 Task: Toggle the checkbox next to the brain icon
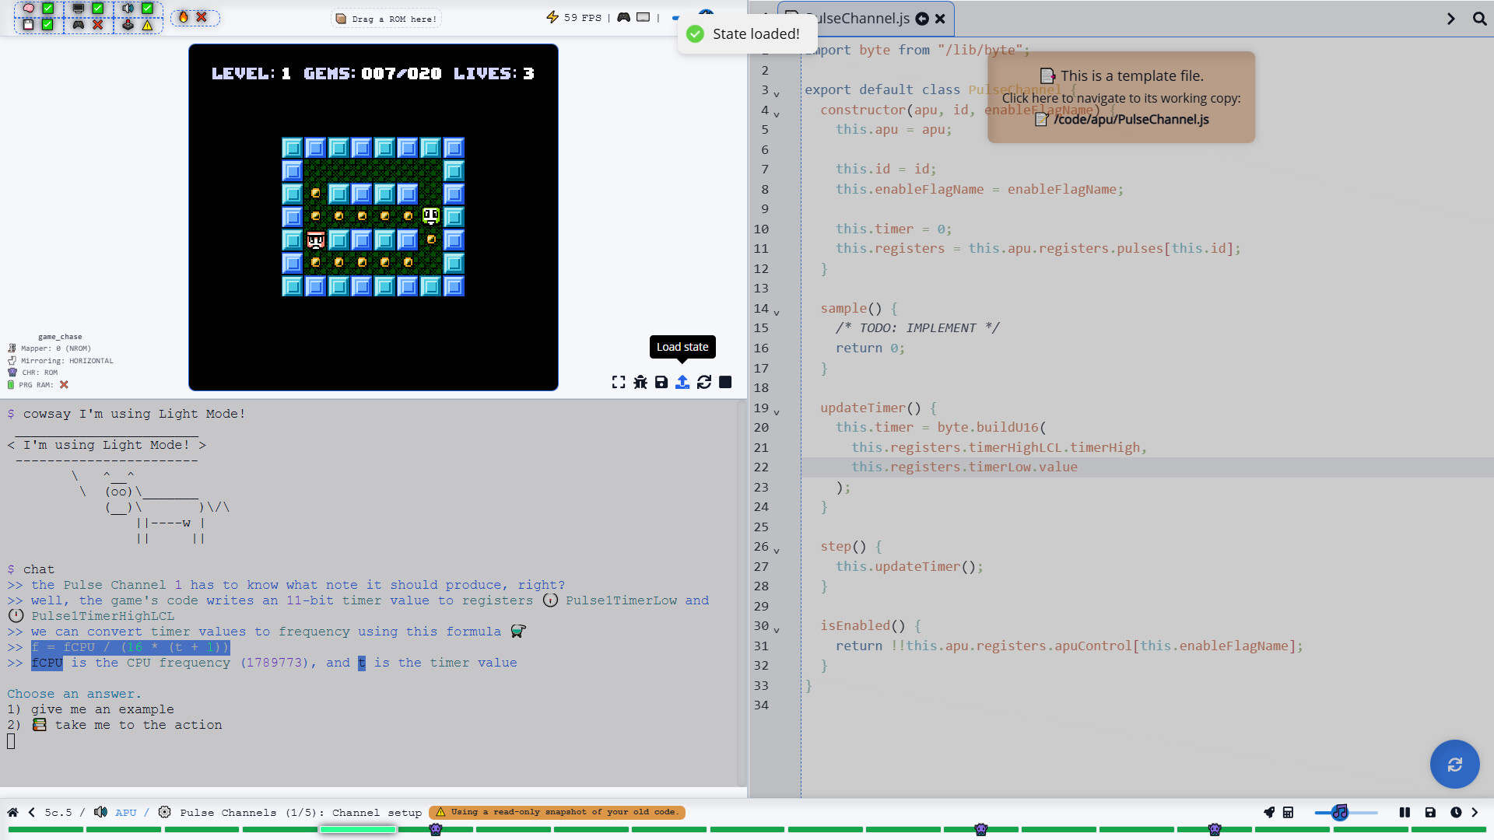(48, 9)
